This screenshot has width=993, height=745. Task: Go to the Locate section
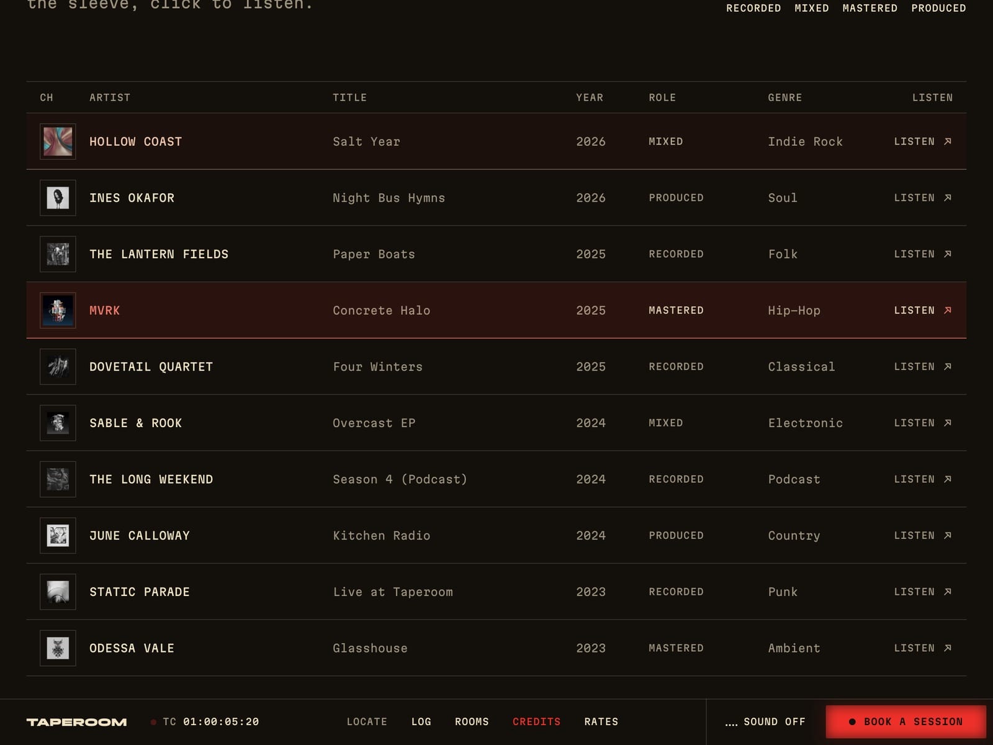tap(367, 721)
